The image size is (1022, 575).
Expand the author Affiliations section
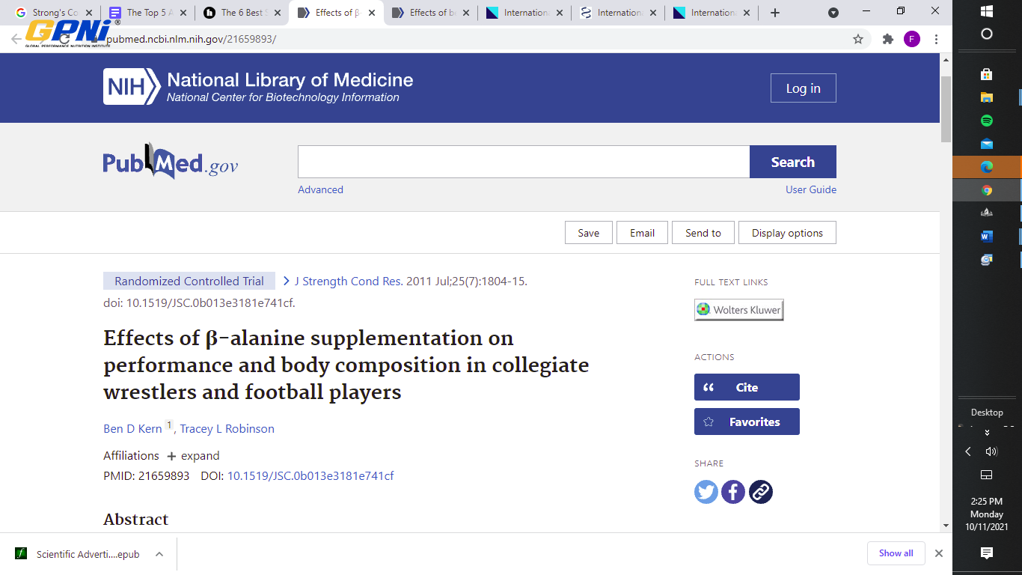(x=193, y=456)
